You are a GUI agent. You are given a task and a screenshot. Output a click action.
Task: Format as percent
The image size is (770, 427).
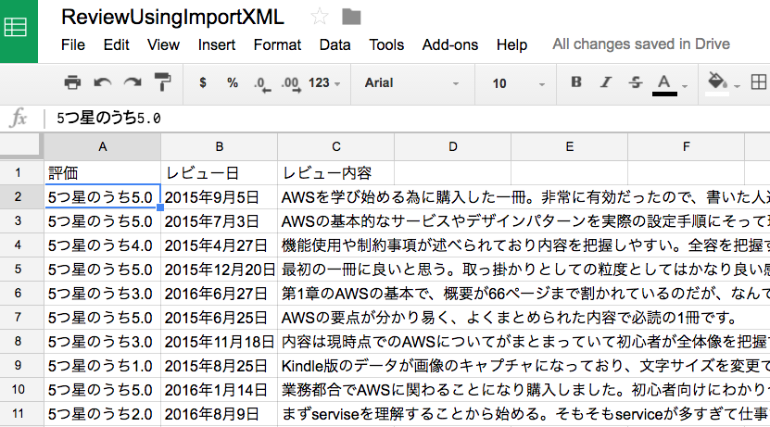point(233,82)
